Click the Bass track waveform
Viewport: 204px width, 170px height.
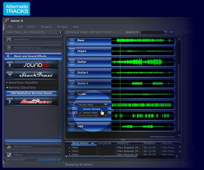142,41
